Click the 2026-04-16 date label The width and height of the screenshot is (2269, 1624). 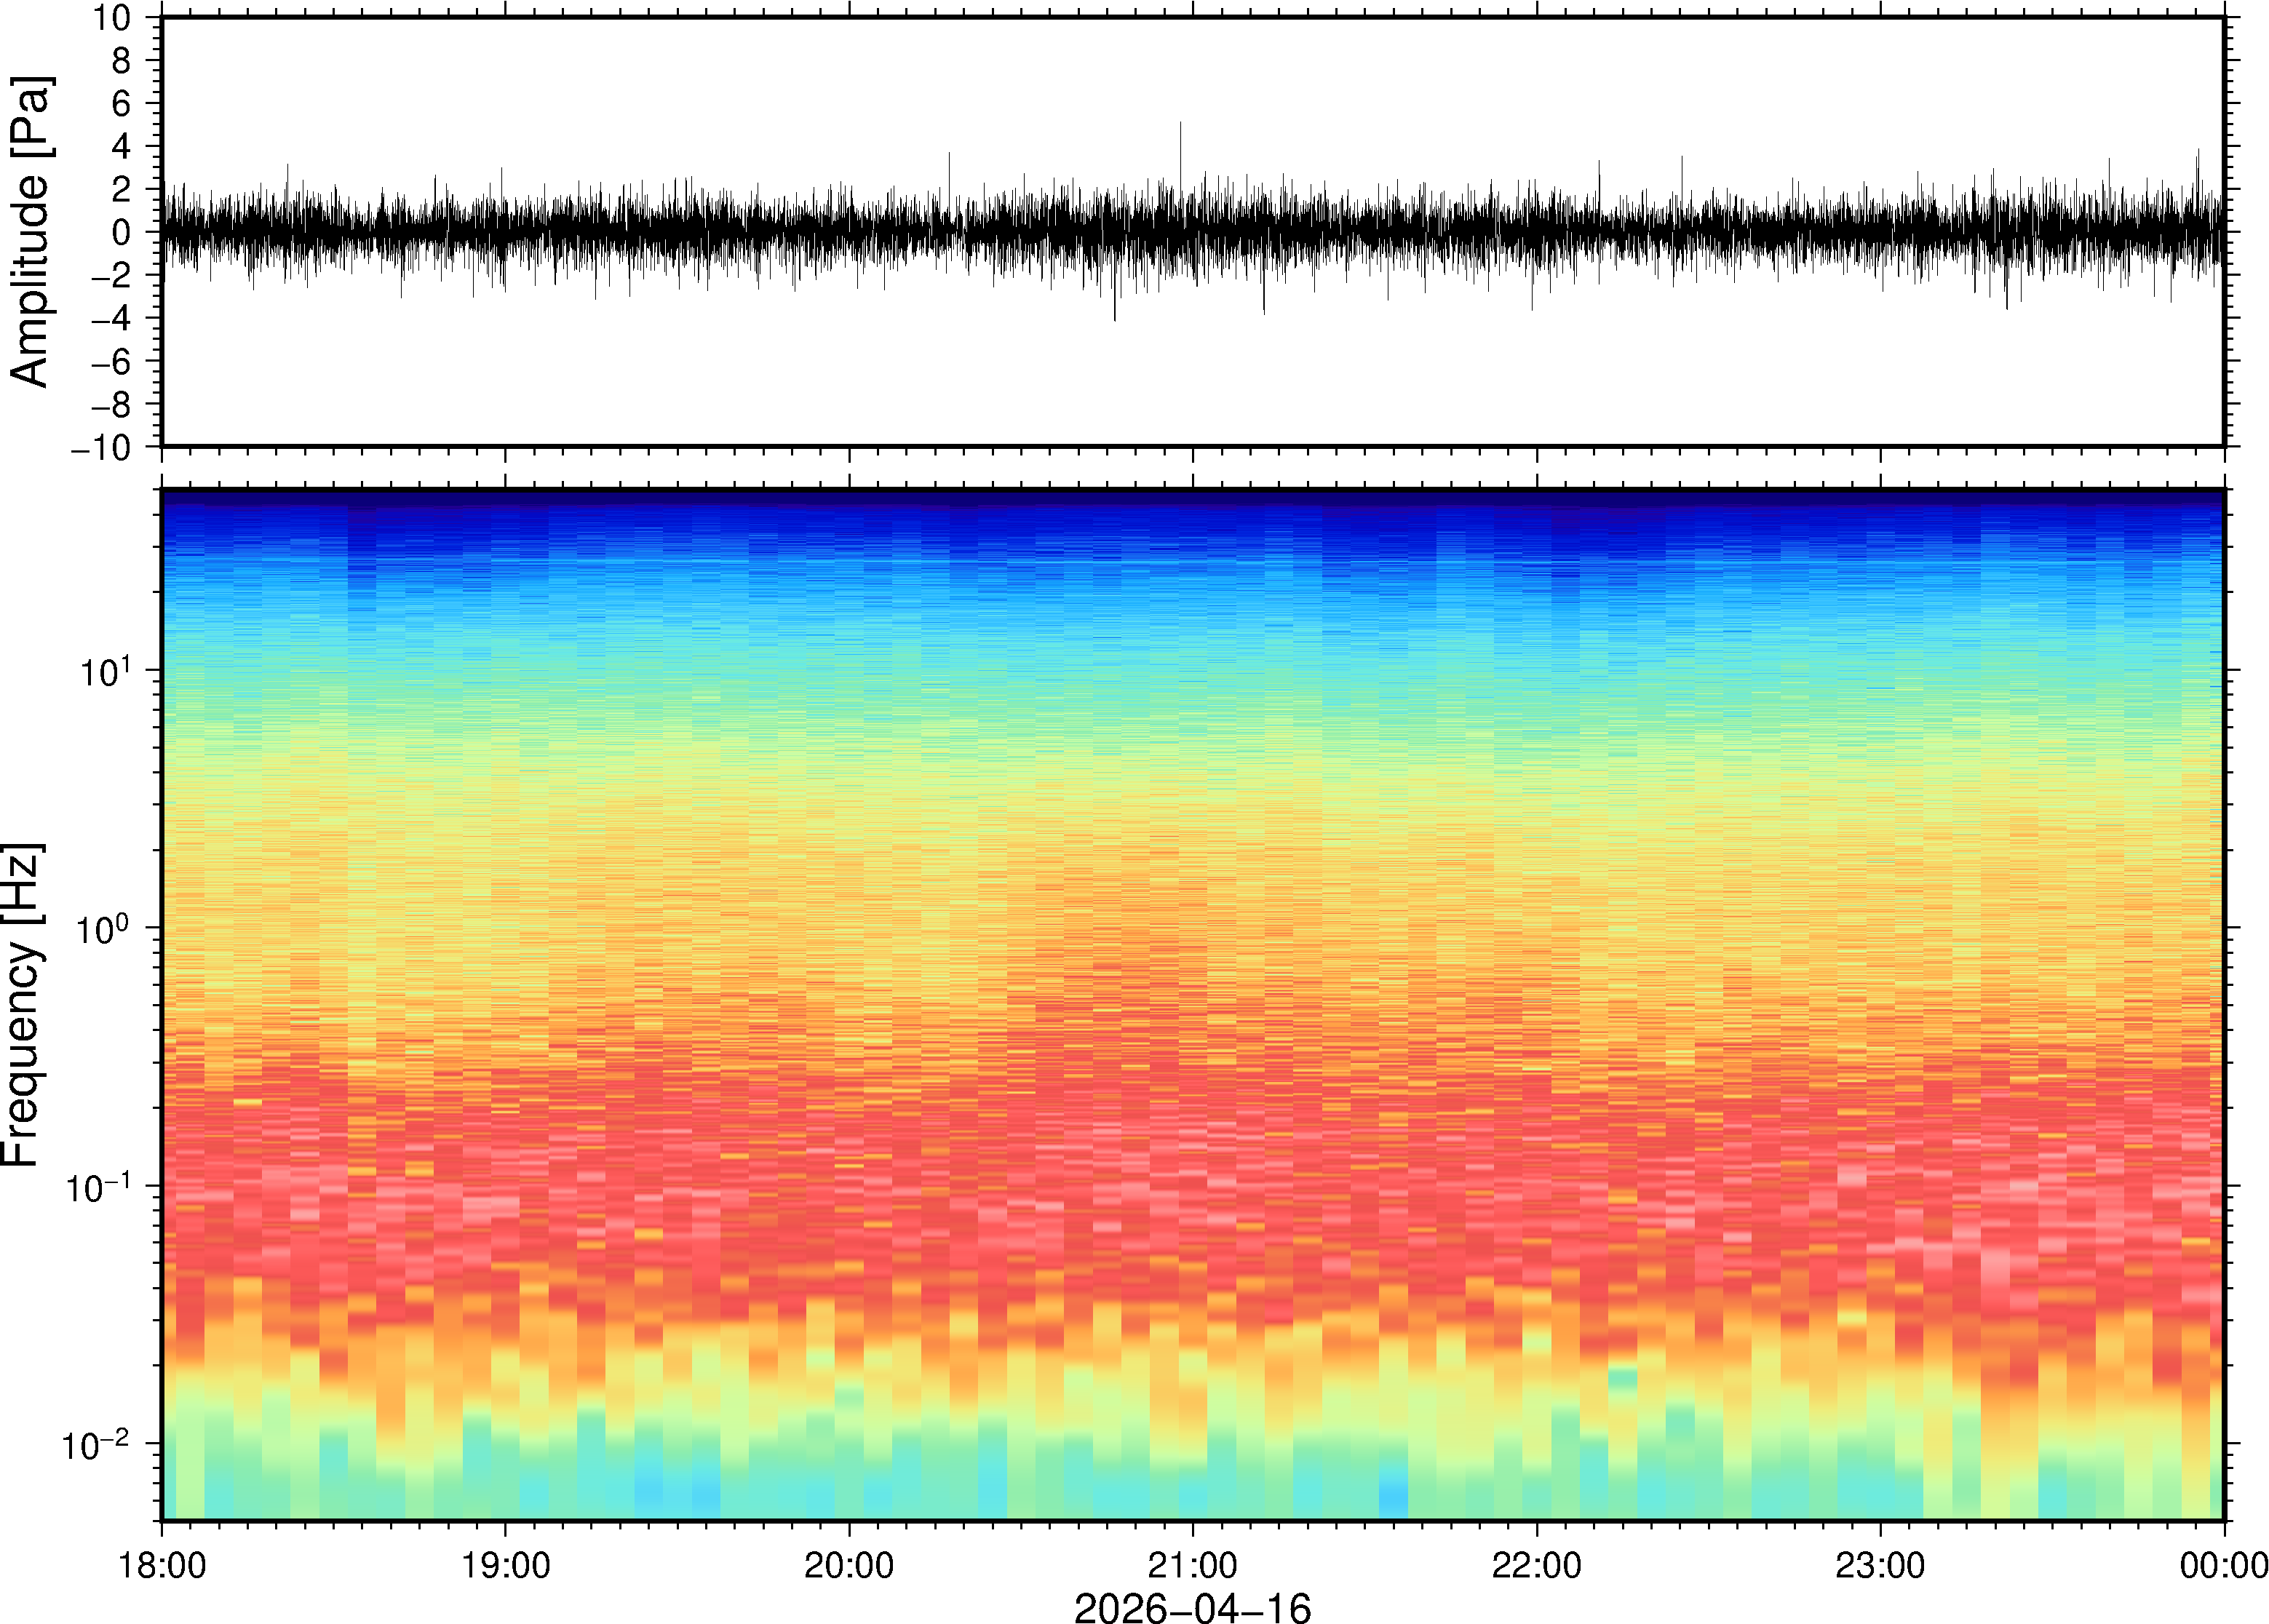pos(1192,1607)
